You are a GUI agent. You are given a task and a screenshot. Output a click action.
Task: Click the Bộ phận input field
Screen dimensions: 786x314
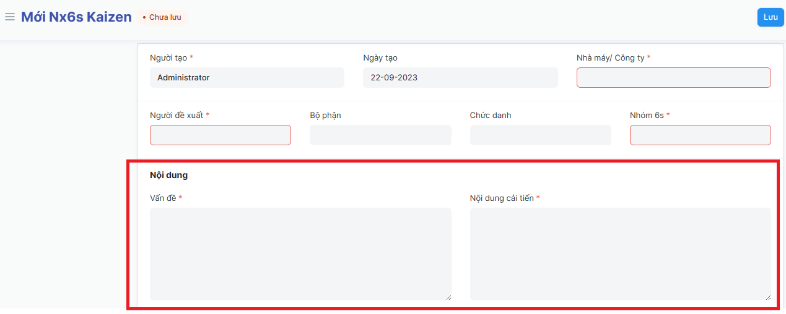[380, 135]
